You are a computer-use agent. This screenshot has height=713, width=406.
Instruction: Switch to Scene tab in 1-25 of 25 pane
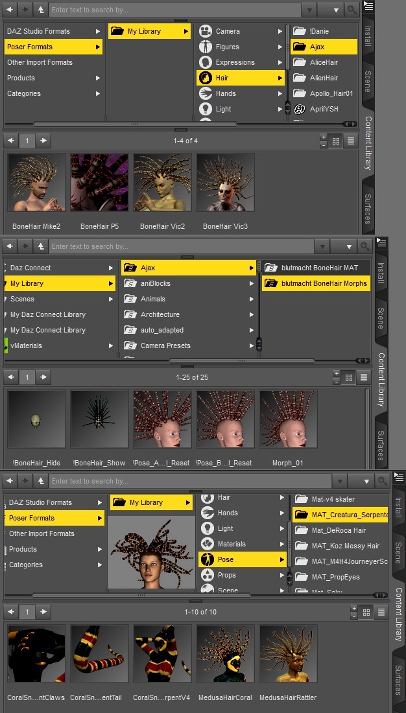[x=381, y=318]
